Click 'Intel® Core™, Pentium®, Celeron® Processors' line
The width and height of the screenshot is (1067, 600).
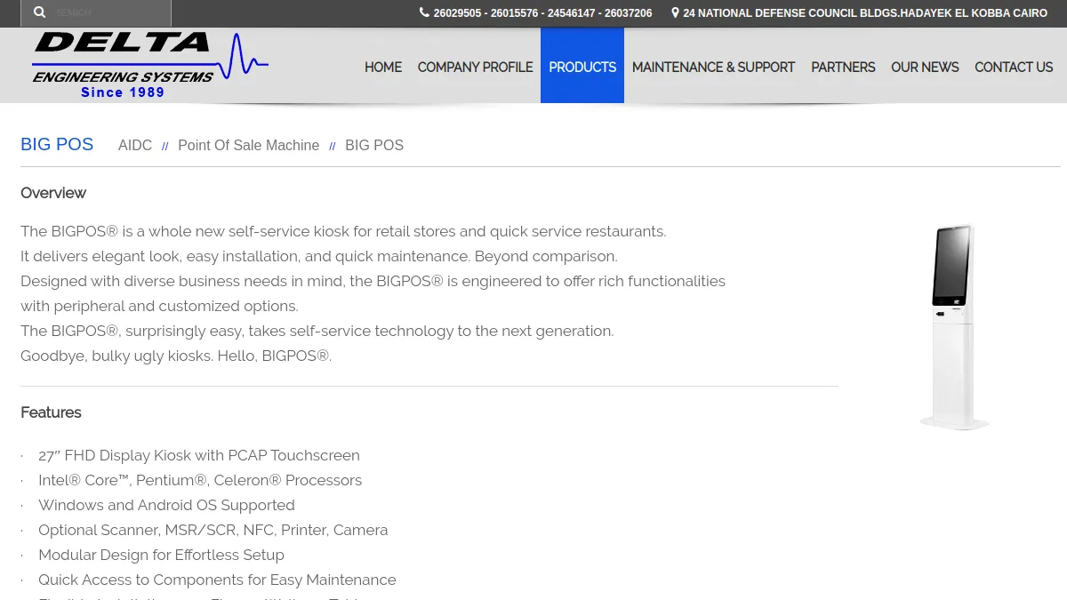(x=200, y=480)
